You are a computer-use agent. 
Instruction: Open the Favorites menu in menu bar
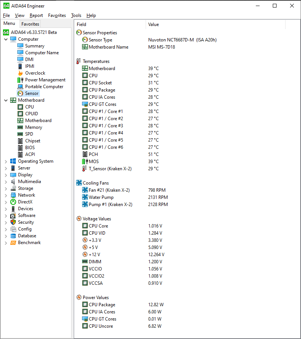click(57, 15)
